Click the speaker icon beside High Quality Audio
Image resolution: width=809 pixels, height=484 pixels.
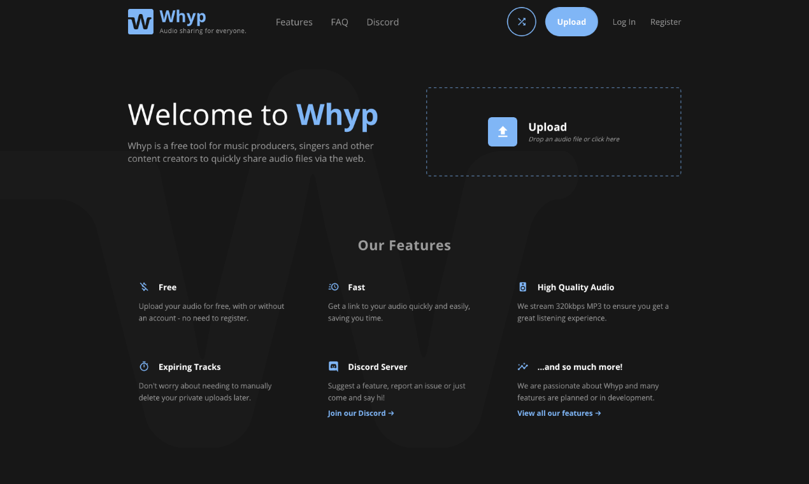523,287
